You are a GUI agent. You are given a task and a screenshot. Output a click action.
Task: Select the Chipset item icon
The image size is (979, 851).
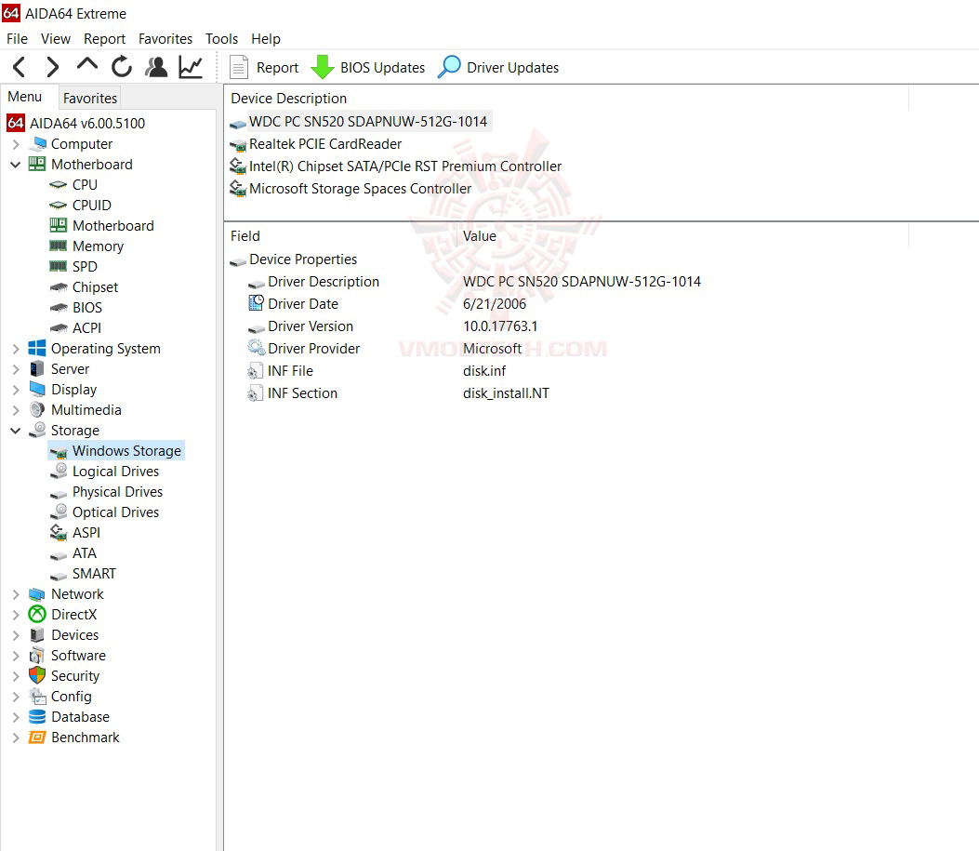[x=58, y=287]
